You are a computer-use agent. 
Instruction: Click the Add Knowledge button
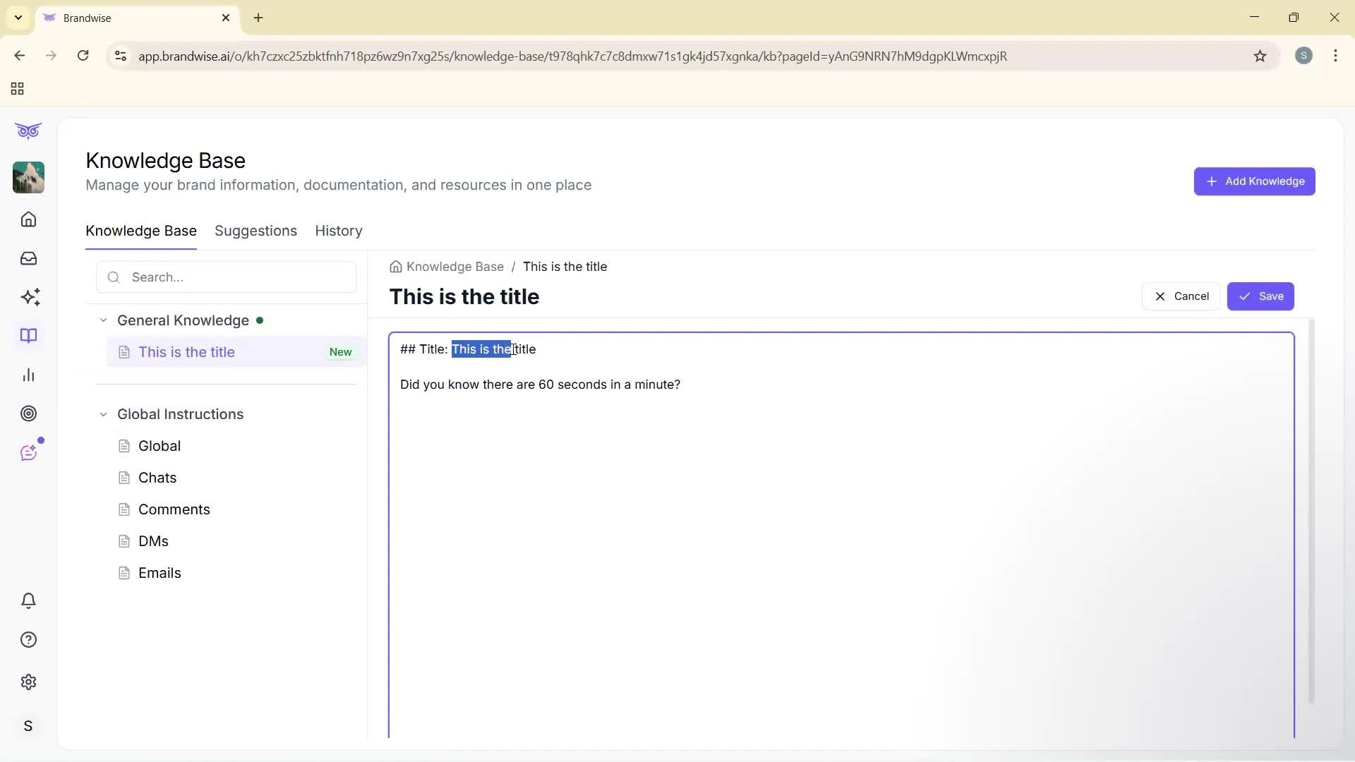(x=1254, y=181)
